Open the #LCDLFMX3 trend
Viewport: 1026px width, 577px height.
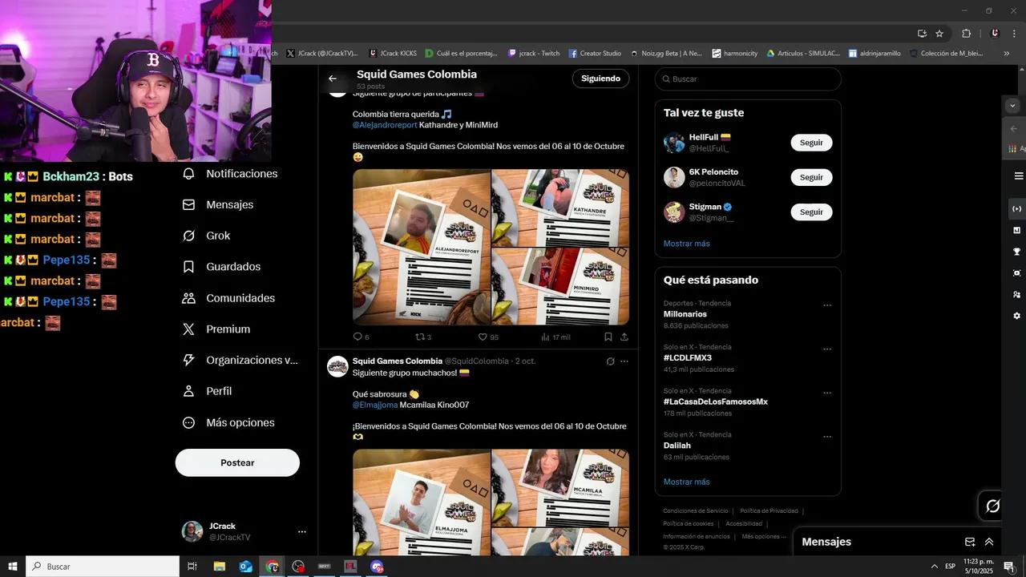[688, 358]
